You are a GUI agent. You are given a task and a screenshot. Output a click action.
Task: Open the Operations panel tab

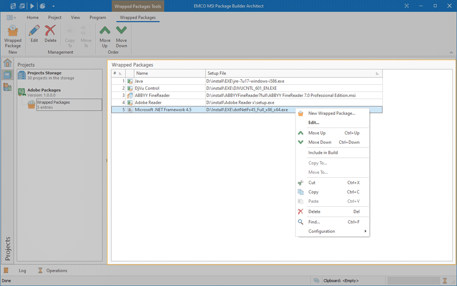click(x=56, y=271)
